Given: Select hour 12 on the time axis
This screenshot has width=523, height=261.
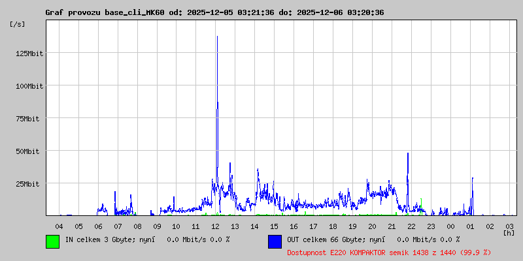Looking at the screenshot, I should [x=216, y=226].
